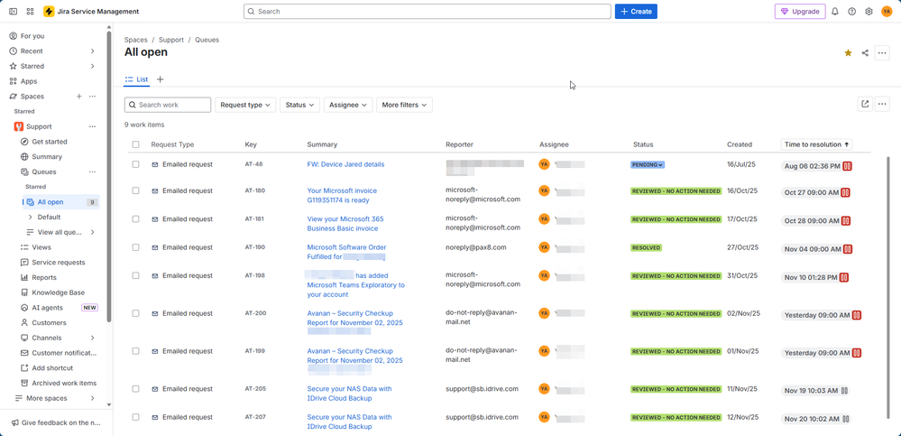The width and height of the screenshot is (901, 436).
Task: Open the Assignee filter dropdown
Action: [x=348, y=105]
